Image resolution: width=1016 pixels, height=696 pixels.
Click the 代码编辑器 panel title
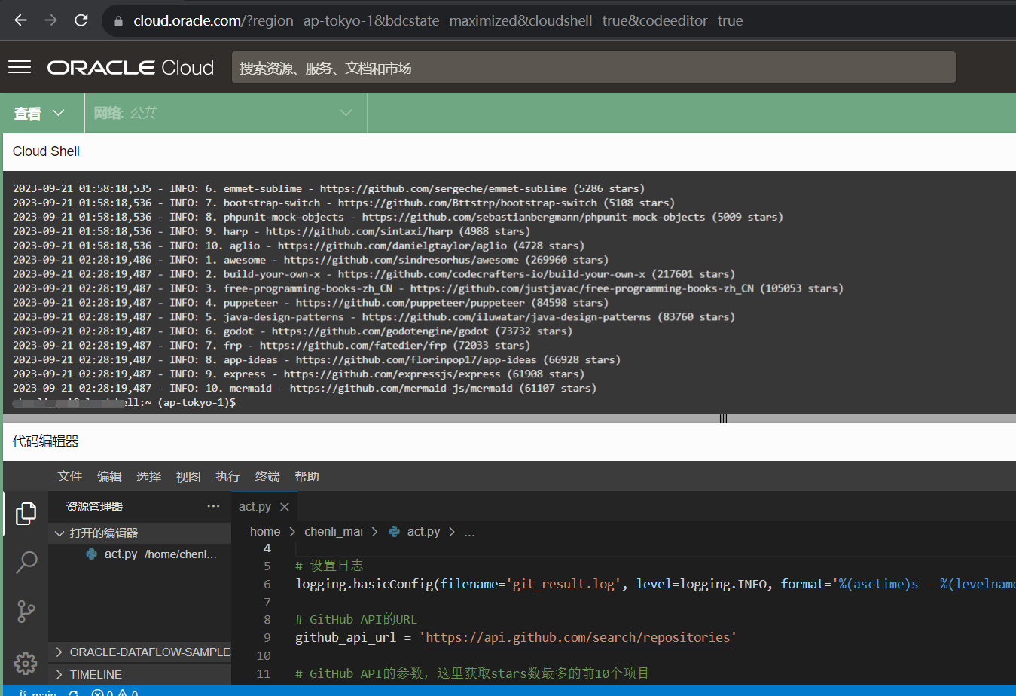tap(45, 441)
